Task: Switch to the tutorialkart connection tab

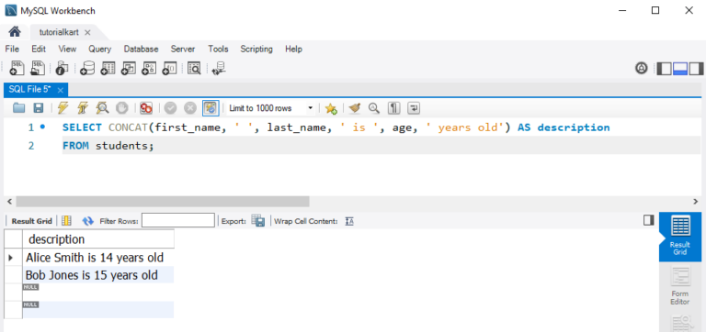Action: [59, 32]
